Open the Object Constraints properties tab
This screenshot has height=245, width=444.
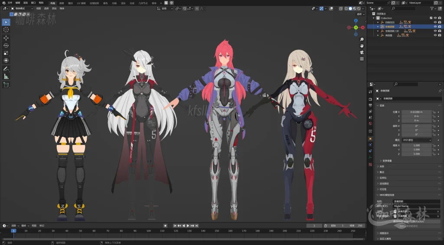(x=370, y=151)
